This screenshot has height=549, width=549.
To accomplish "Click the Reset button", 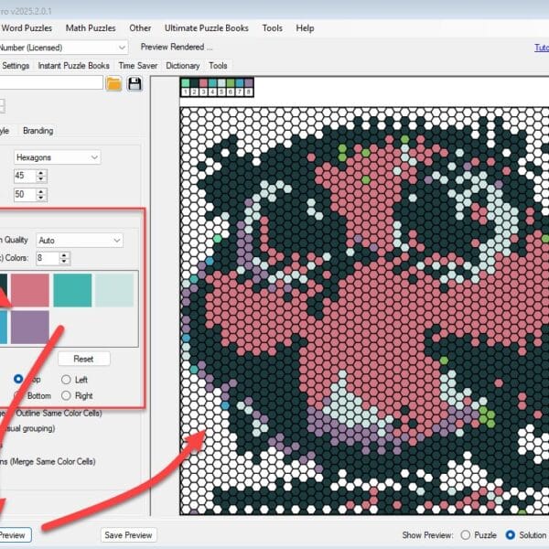I will coord(83,359).
